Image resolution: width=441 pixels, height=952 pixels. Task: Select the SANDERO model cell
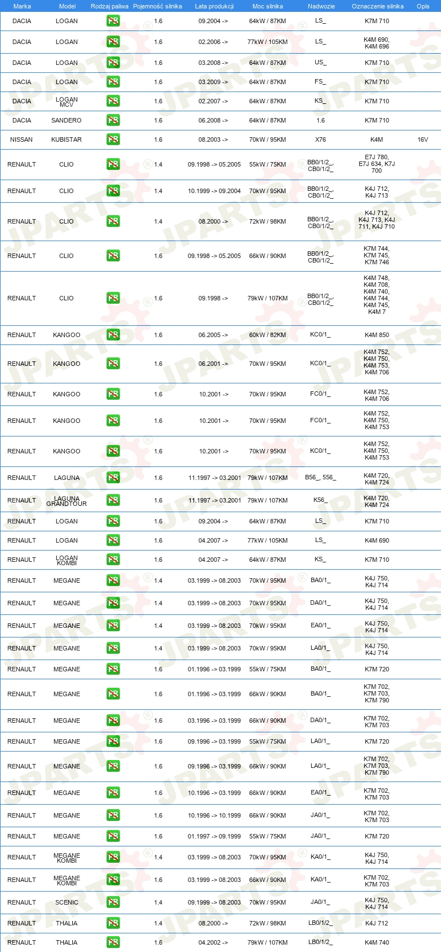67,120
